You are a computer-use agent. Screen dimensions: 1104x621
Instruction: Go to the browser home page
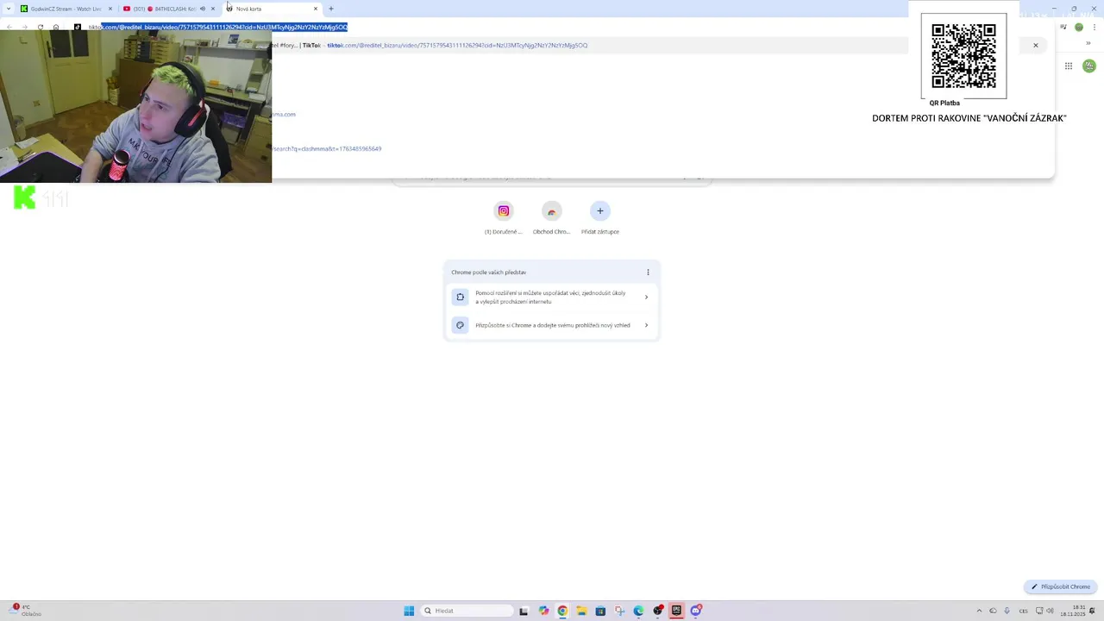(56, 27)
